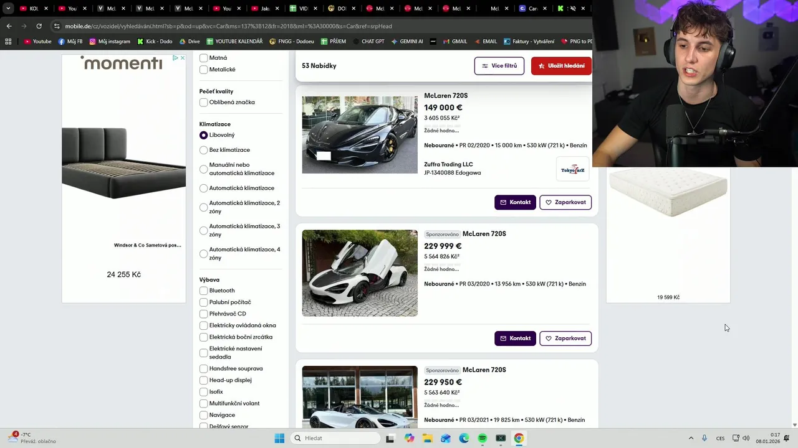This screenshot has width=798, height=448.
Task: Open the Windows Start menu
Action: [x=279, y=438]
